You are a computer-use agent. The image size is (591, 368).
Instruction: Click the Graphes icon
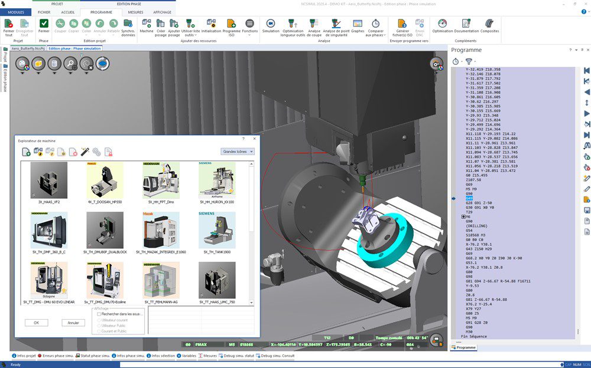358,24
